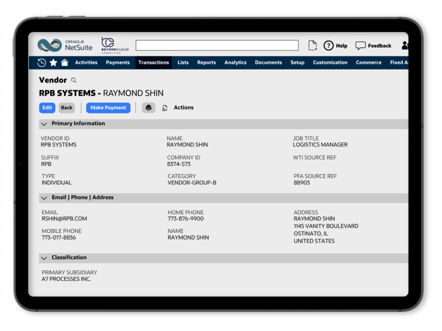Select company ID 8374-573
Screen dimensions: 442x331
(x=179, y=164)
